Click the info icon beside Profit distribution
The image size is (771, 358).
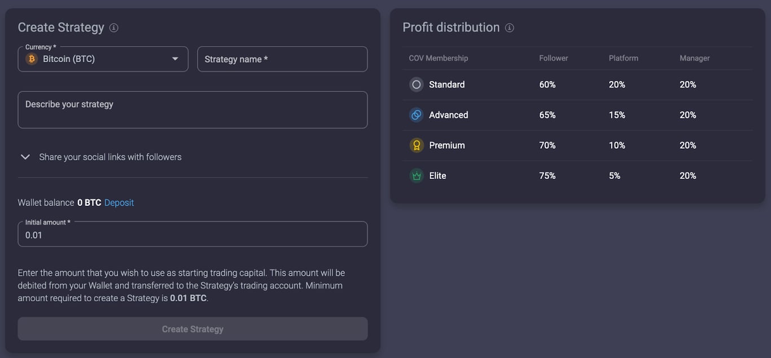[x=510, y=27]
